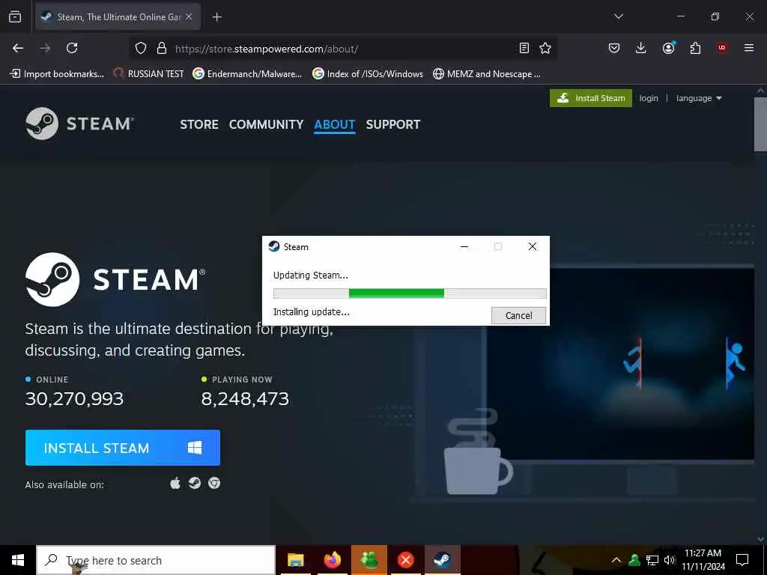This screenshot has width=767, height=575.
Task: Go to the STORE menu
Action: click(x=199, y=125)
